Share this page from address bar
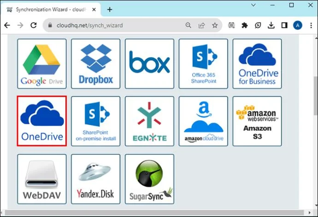Screen dimensions: 318x217 (x=201, y=25)
